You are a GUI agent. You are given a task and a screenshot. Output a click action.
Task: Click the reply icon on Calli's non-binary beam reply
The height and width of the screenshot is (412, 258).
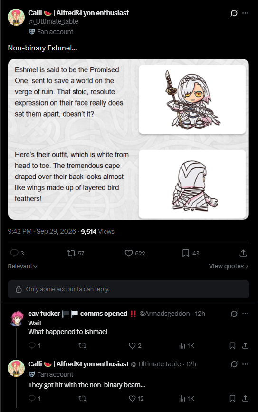(32, 398)
